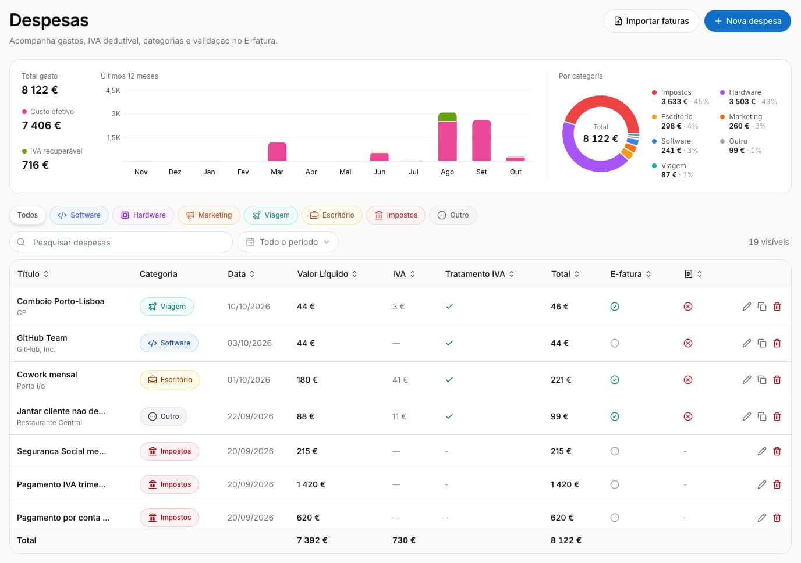Edit the GitHub Team expense

(x=747, y=343)
